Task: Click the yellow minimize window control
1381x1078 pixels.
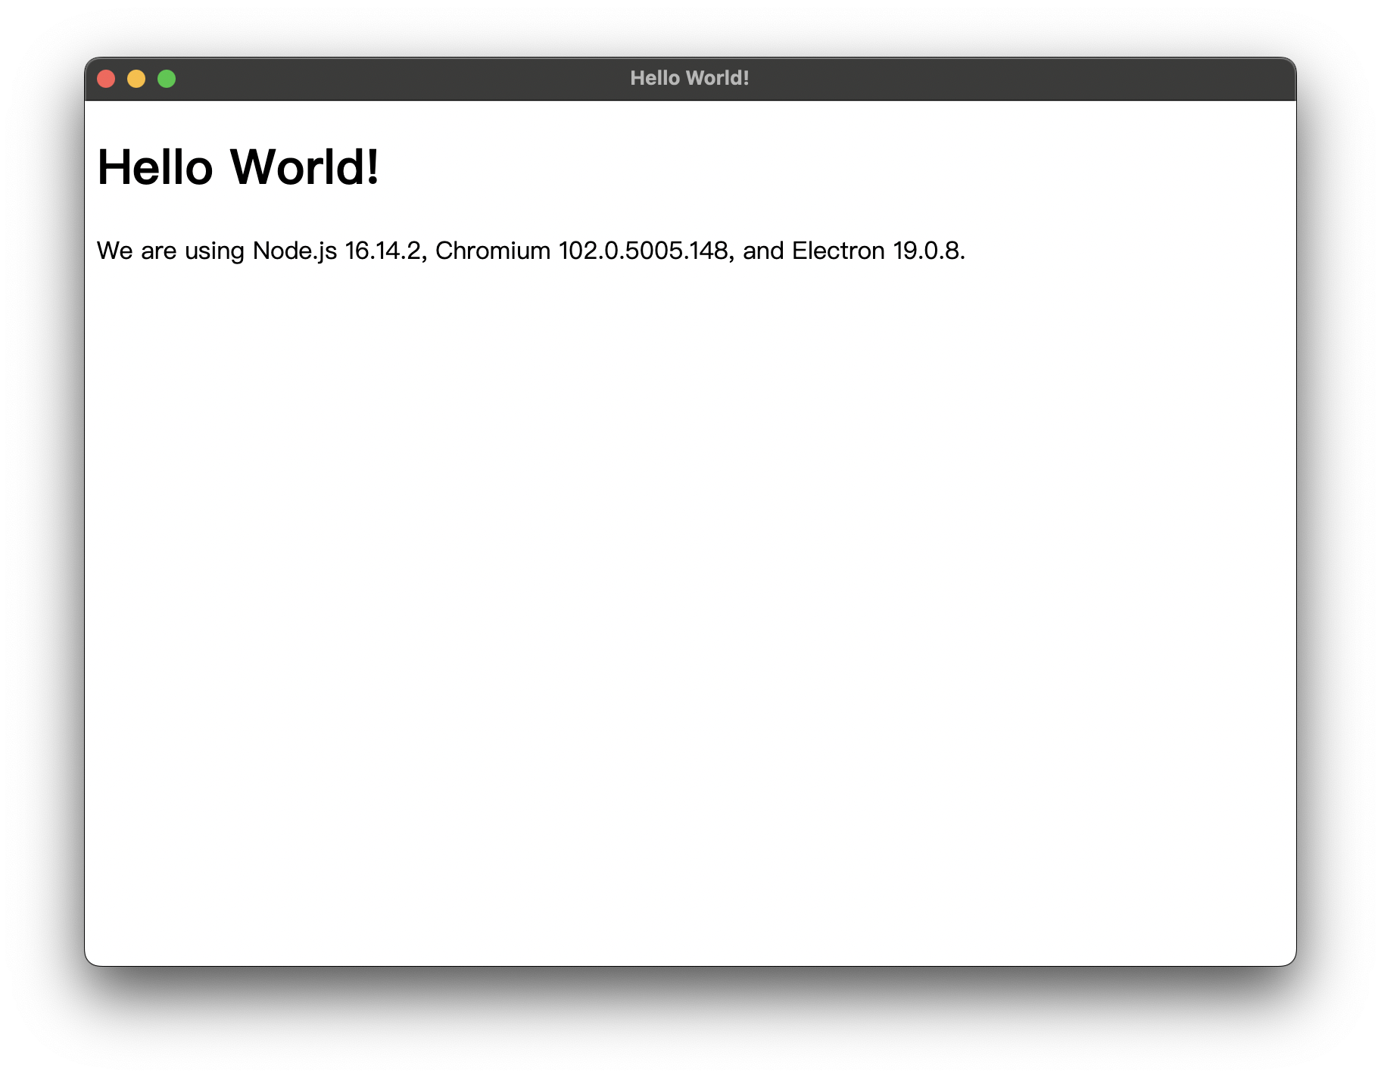Action: [137, 78]
